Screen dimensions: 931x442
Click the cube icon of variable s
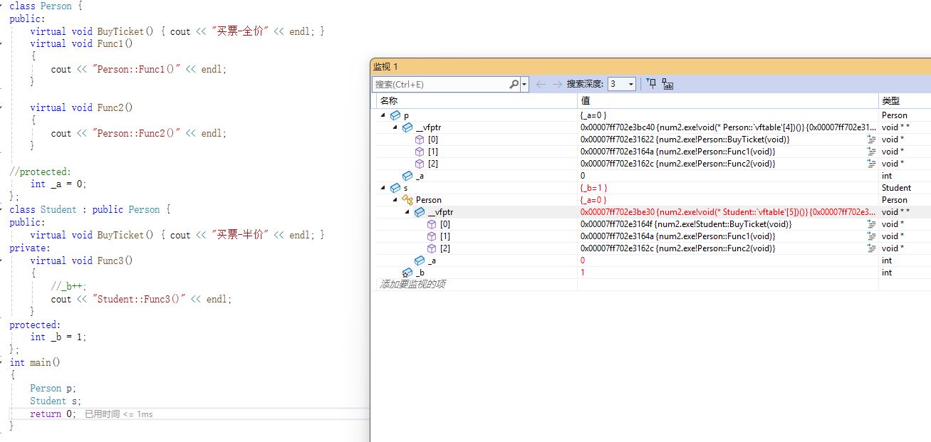point(395,188)
